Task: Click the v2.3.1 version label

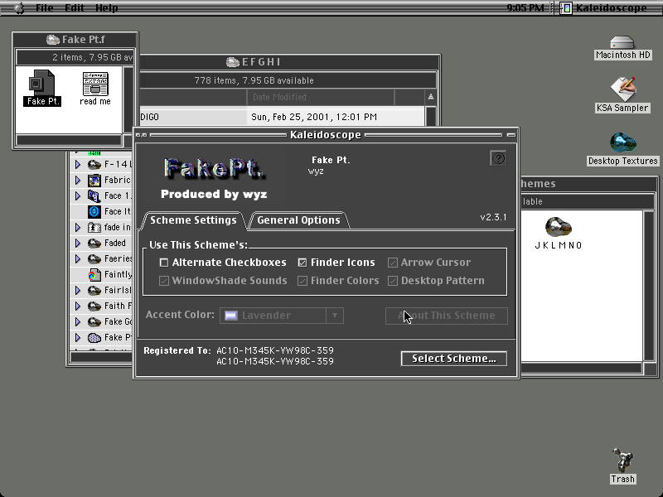Action: [493, 217]
